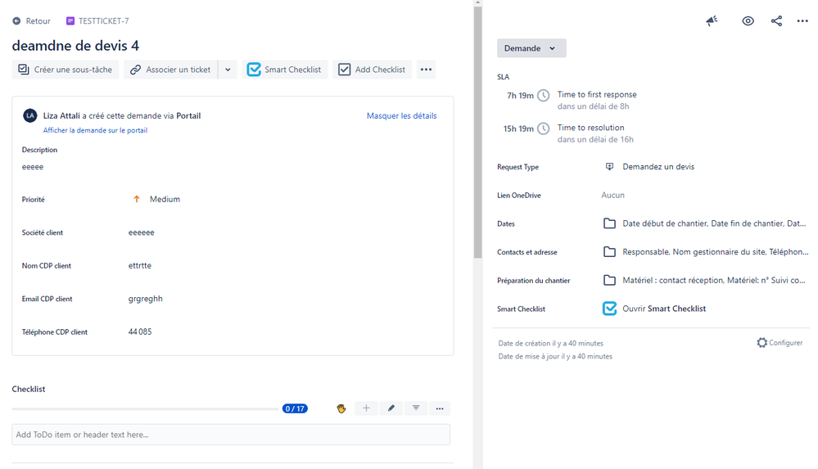
Task: Open Smart Checklist from the toolbar
Action: pyautogui.click(x=285, y=70)
